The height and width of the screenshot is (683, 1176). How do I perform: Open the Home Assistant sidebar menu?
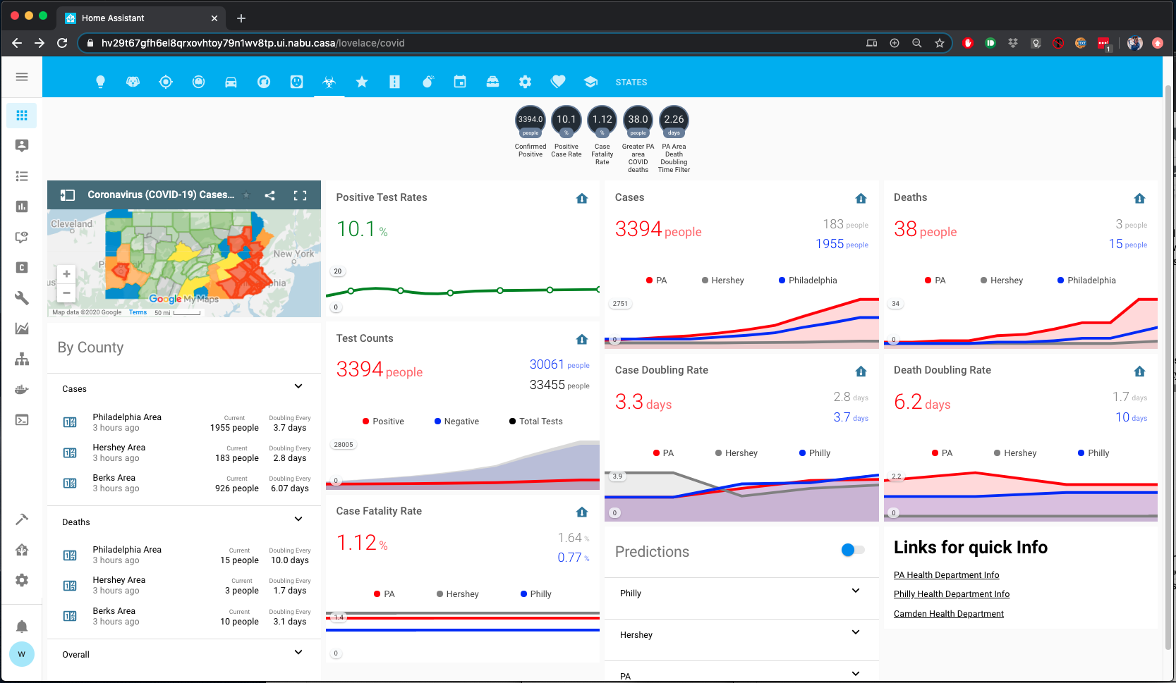point(22,77)
